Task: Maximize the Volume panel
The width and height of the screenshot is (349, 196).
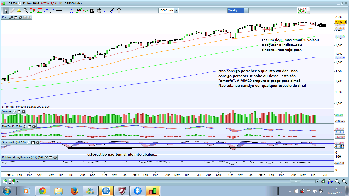Action: point(19,111)
